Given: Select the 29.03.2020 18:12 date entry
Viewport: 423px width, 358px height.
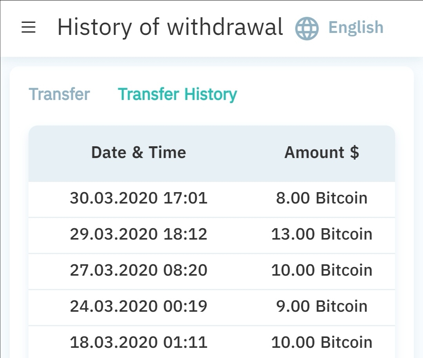Looking at the screenshot, I should pos(138,234).
